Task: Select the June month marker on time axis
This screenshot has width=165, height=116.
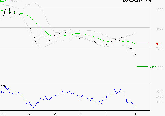Action: coord(80,114)
